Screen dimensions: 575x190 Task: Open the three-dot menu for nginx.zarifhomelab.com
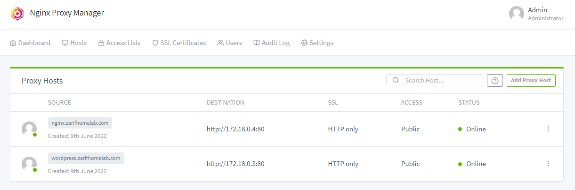point(548,129)
